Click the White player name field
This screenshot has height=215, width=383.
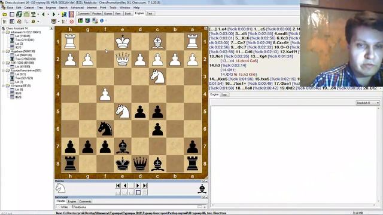[x=138, y=207]
